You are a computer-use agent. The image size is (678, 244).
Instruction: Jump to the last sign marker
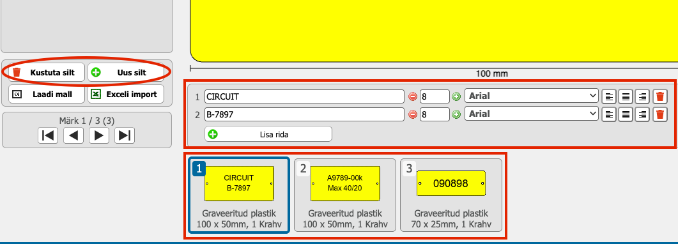click(x=125, y=135)
